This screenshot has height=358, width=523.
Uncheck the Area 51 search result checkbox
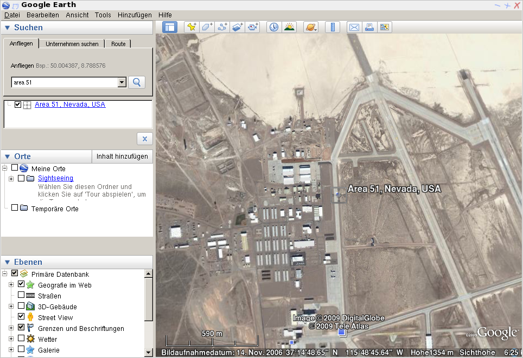pyautogui.click(x=18, y=105)
